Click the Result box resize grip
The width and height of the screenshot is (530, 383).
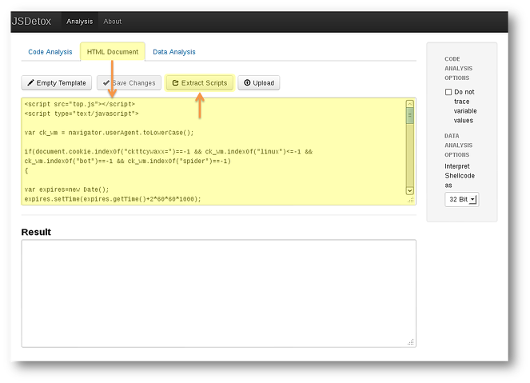click(411, 342)
